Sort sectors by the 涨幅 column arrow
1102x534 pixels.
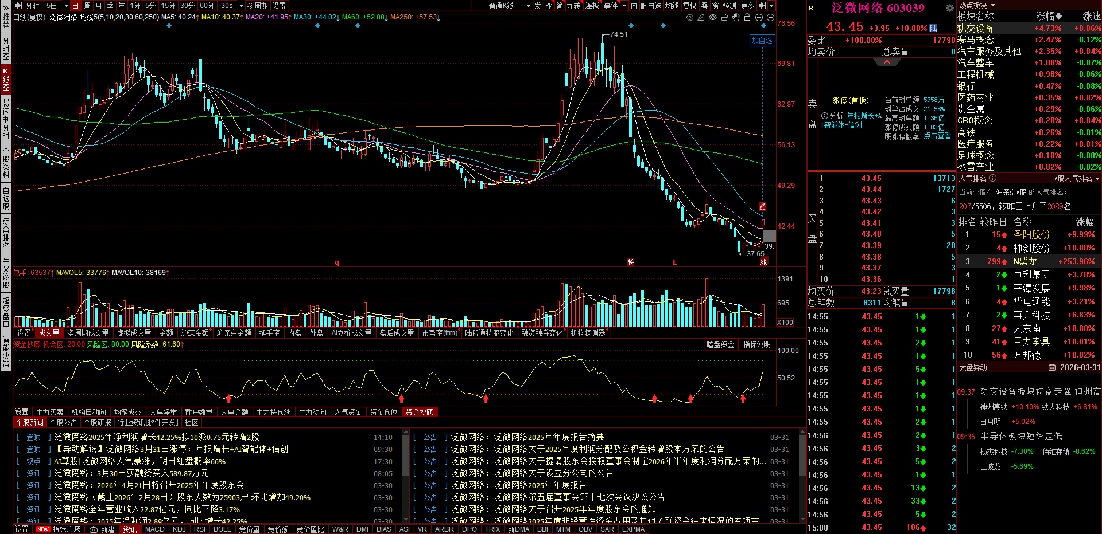1058,17
